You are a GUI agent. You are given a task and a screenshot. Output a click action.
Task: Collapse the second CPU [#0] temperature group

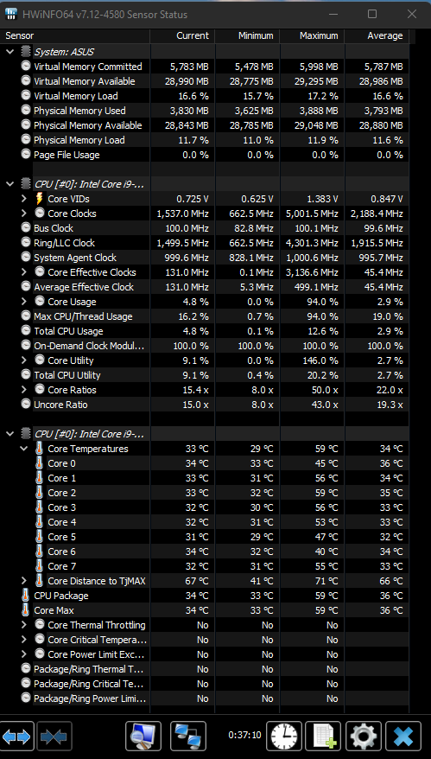(10, 434)
